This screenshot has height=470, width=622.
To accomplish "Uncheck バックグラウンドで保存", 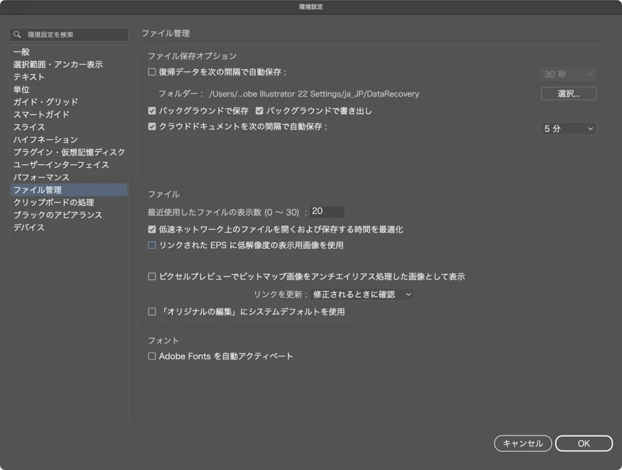I will click(x=152, y=111).
